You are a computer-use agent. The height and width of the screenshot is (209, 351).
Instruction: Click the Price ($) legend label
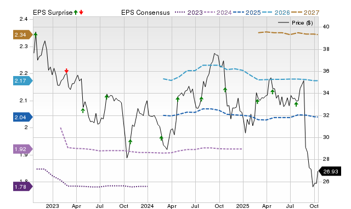[302, 23]
